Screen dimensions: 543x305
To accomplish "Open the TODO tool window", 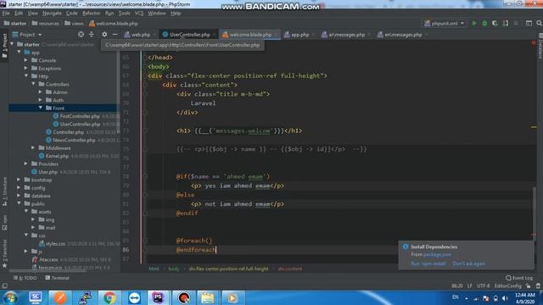I will click(x=25, y=278).
